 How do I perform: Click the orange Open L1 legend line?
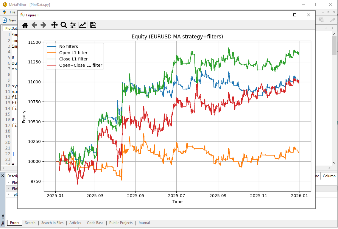52,53
